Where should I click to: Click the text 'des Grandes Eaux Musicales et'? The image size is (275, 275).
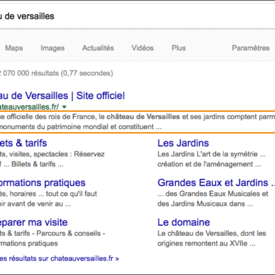[x=217, y=194]
